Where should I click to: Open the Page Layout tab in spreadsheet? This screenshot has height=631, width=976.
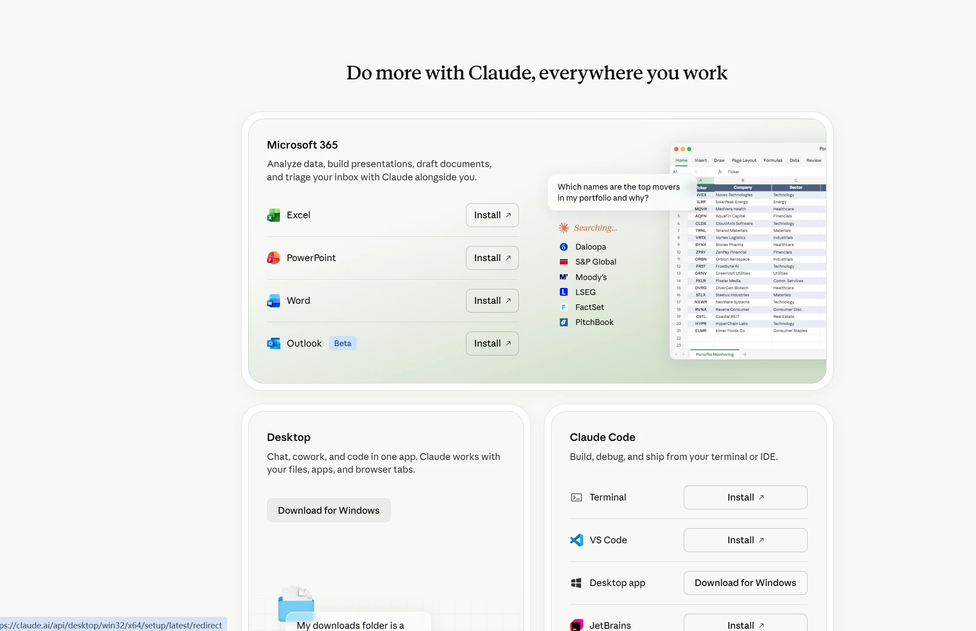[x=744, y=161]
